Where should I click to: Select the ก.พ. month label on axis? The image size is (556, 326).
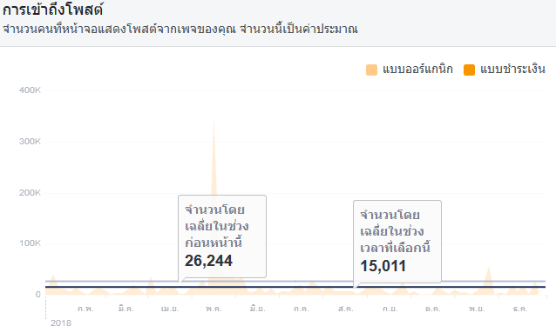(85, 309)
